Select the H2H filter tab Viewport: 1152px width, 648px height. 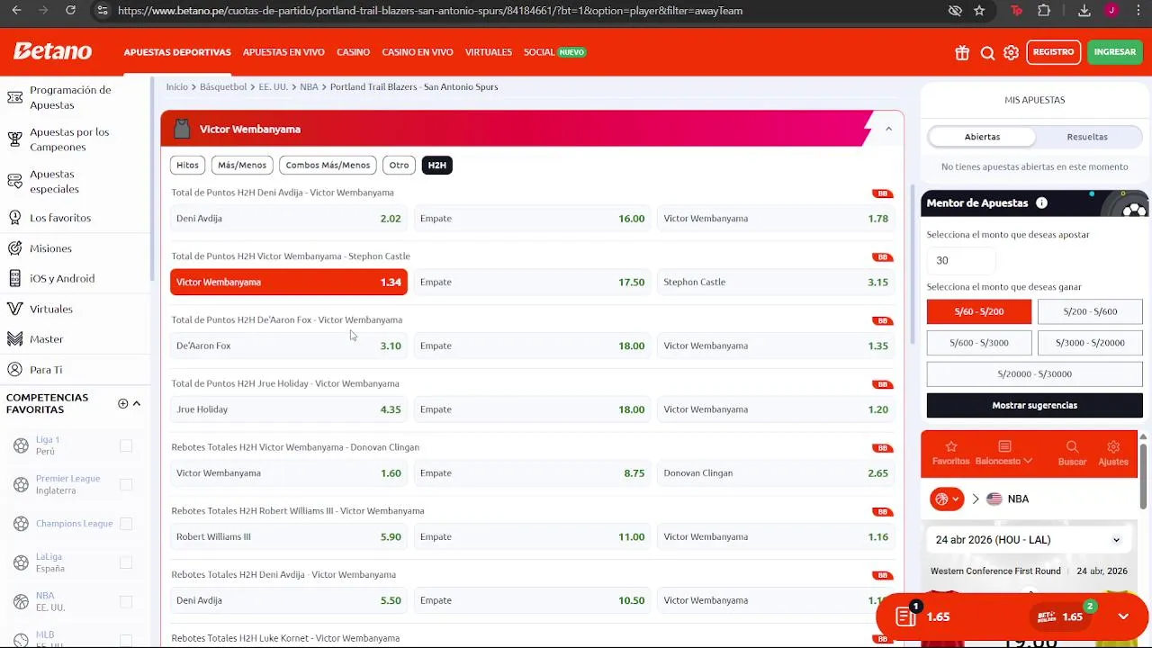(436, 165)
